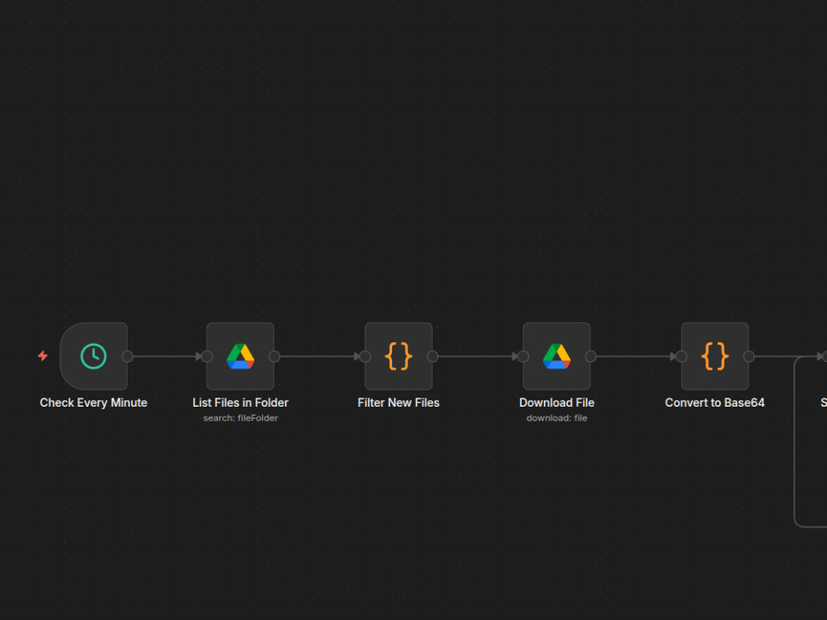Click the Convert to Base64 label
This screenshot has width=827, height=620.
[715, 403]
